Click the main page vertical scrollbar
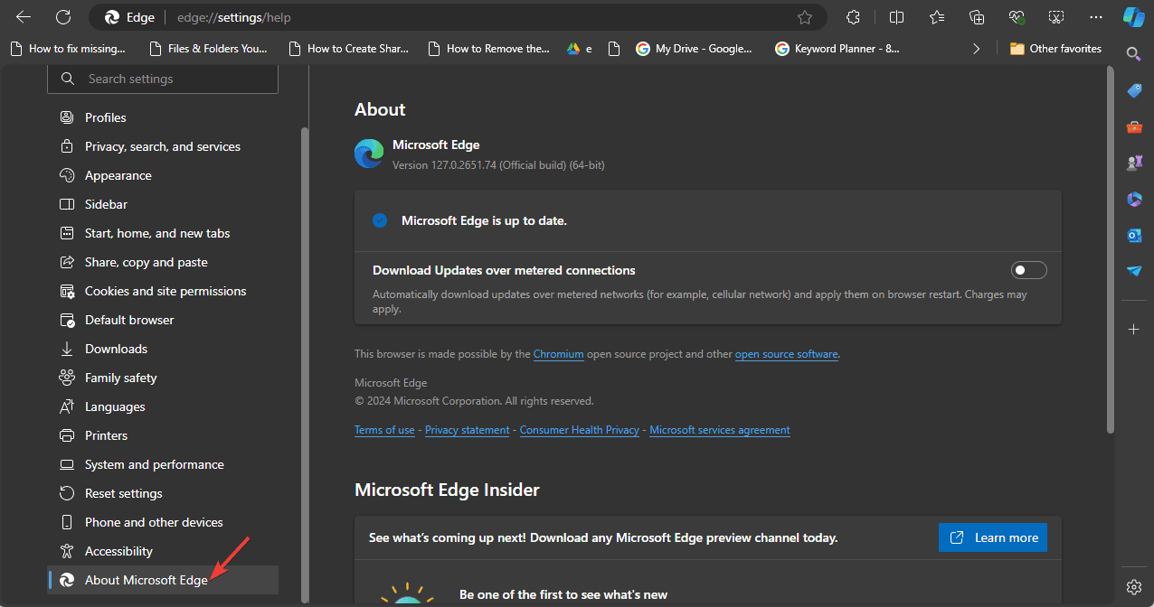1154x607 pixels. pyautogui.click(x=1111, y=249)
